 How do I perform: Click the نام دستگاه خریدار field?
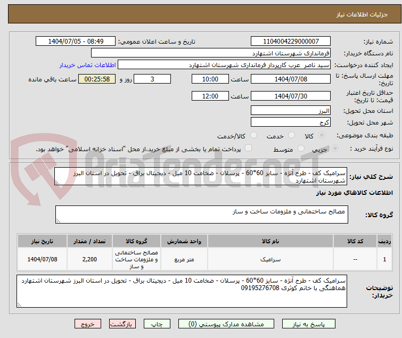[x=211, y=53]
